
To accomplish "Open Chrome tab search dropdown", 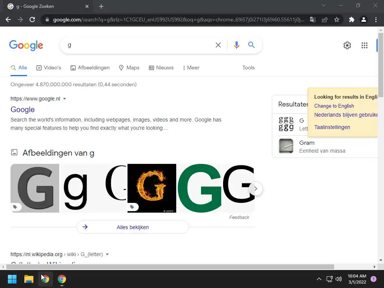I will [324, 5].
